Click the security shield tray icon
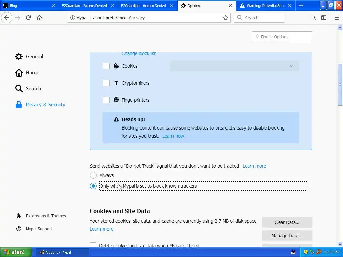The width and height of the screenshot is (343, 257). click(306, 252)
